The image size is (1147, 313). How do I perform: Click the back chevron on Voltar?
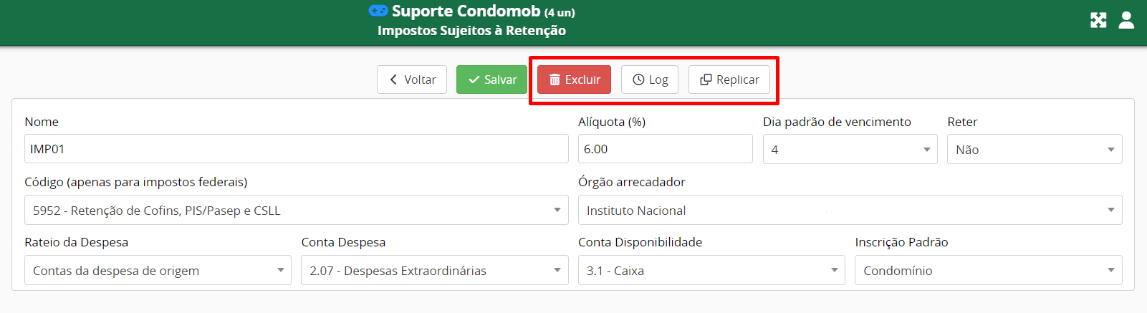[x=393, y=80]
